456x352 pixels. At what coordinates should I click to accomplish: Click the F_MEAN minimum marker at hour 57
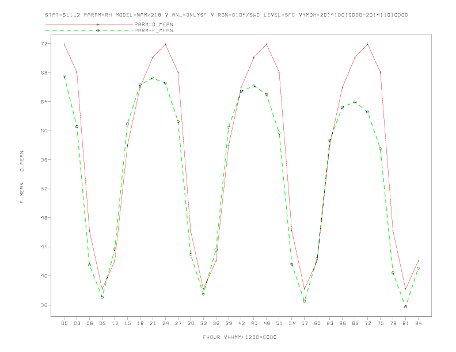305,301
